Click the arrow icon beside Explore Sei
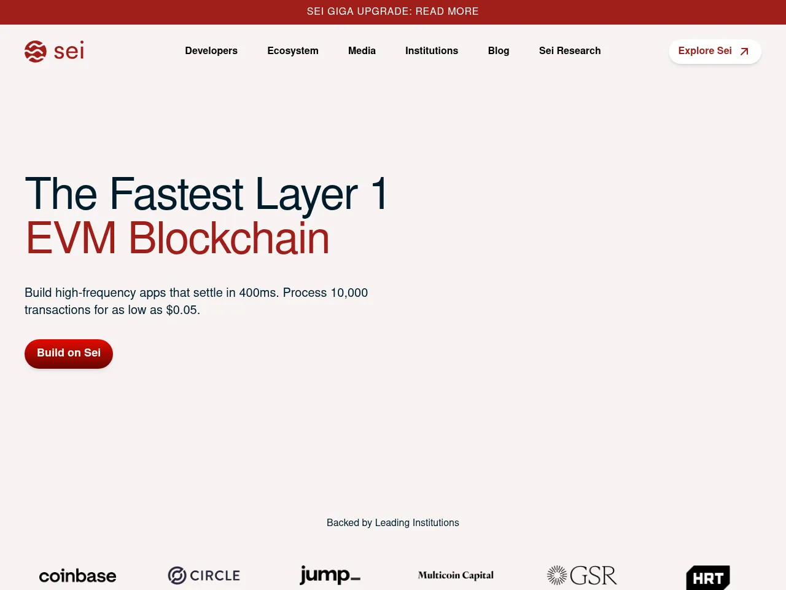The width and height of the screenshot is (786, 590). pyautogui.click(x=744, y=52)
